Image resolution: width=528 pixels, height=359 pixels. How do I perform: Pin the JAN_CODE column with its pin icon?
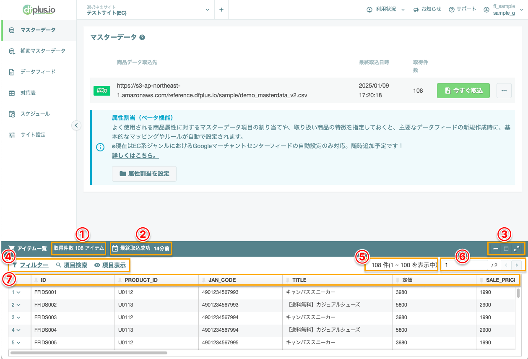(204, 280)
